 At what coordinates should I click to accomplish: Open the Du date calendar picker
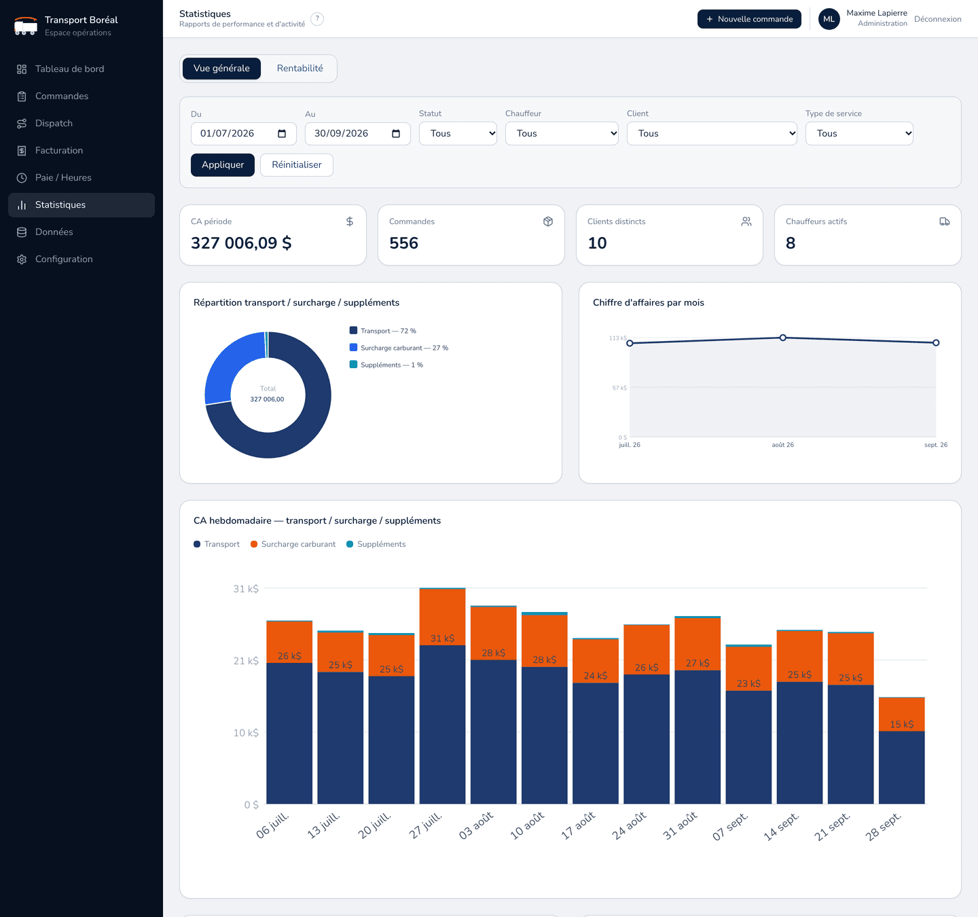(282, 134)
